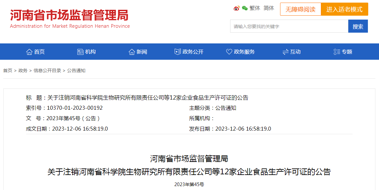Open the Weibo share icon

click(x=236, y=8)
